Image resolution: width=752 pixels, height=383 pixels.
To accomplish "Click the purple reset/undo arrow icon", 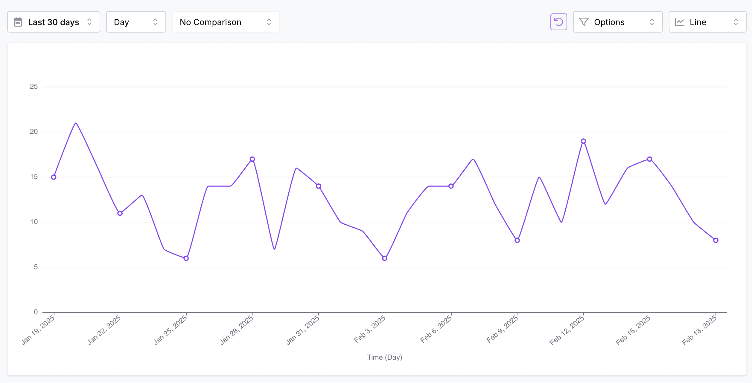I will pos(558,22).
